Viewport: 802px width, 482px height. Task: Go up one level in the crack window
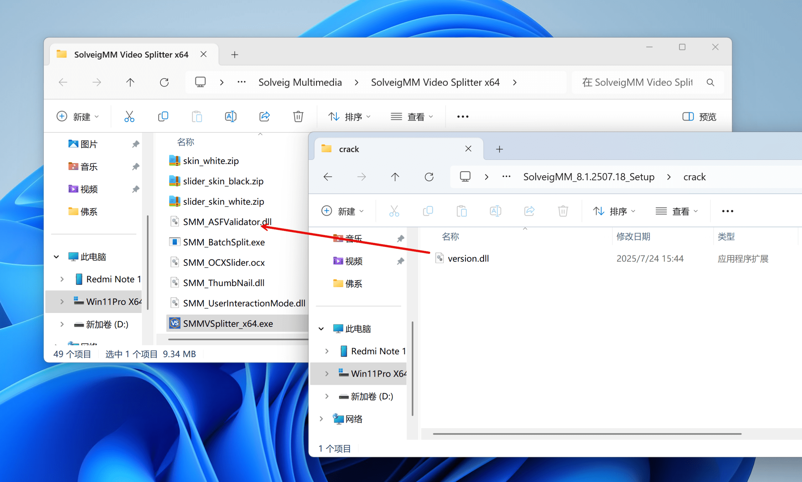pos(395,177)
